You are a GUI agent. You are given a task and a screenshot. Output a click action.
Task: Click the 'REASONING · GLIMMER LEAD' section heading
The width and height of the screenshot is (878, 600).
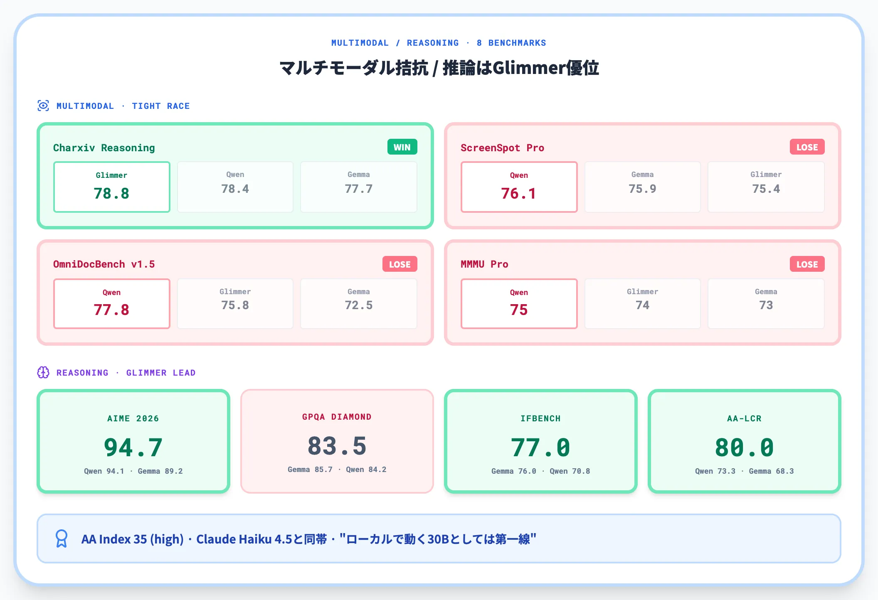tap(126, 373)
